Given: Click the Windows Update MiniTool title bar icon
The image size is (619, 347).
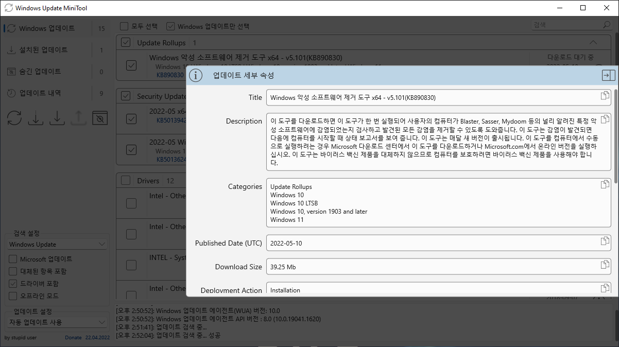Looking at the screenshot, I should pos(8,8).
